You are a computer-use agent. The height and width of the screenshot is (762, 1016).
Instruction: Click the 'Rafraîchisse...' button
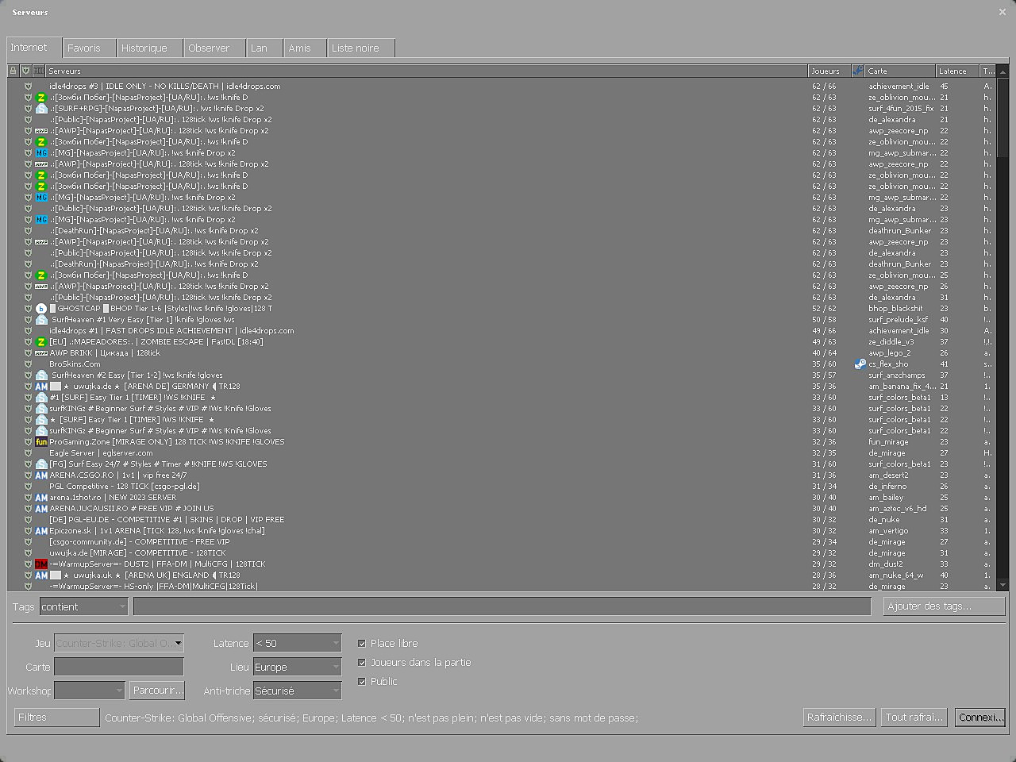[839, 718]
